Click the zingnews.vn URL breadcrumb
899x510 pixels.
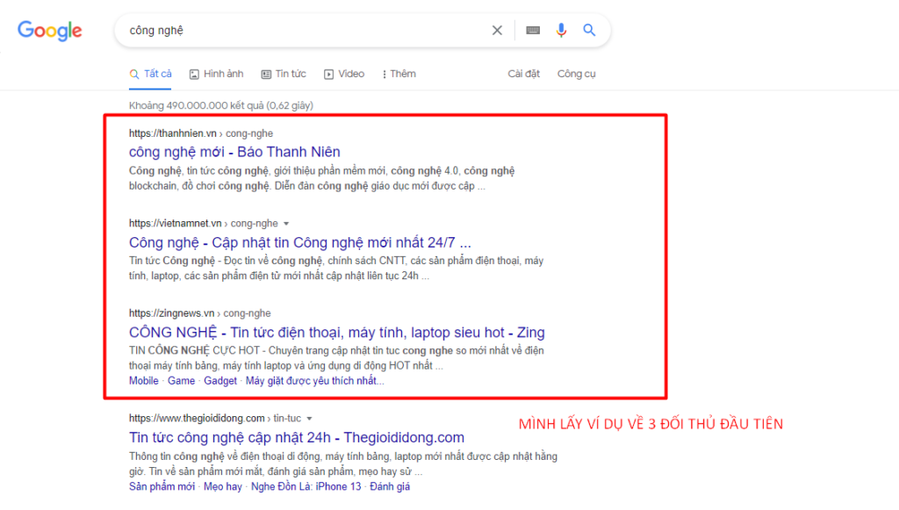pyautogui.click(x=199, y=313)
